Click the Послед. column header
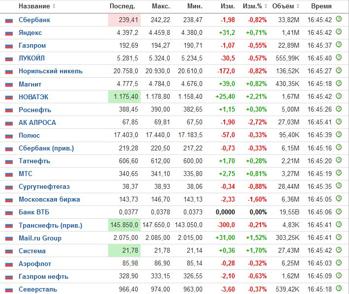 122,6
